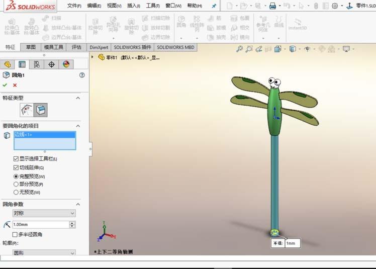Click the radius spinner arrows
Image resolution: width=376 pixels, height=269 pixels.
[72, 225]
